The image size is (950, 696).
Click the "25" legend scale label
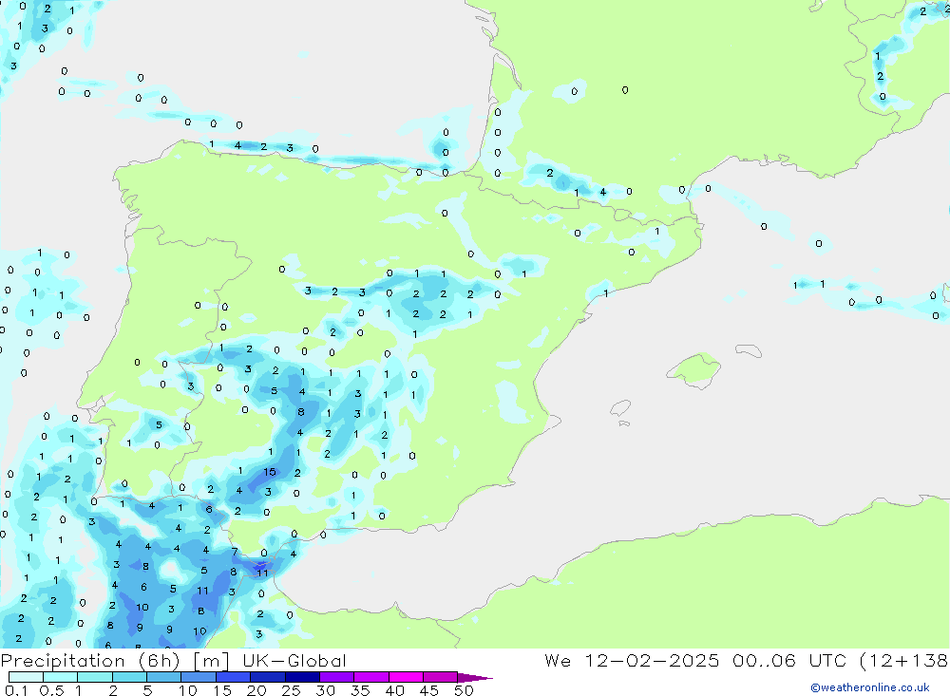pos(291,690)
